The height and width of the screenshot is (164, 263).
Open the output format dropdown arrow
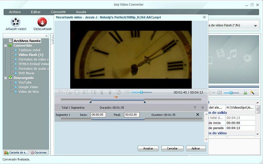point(255,26)
